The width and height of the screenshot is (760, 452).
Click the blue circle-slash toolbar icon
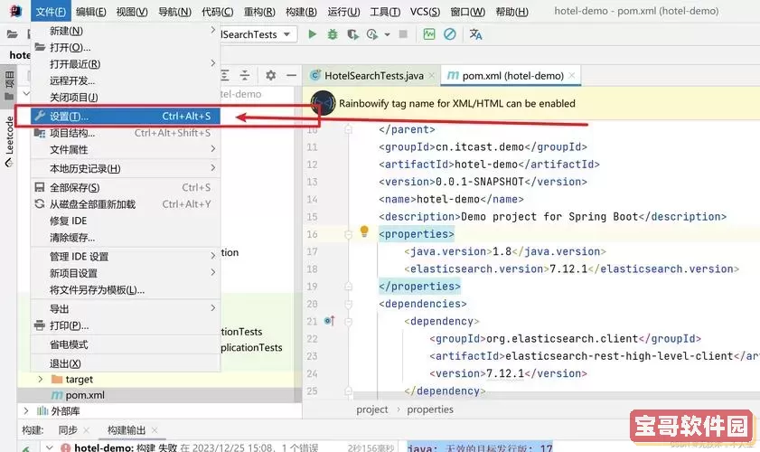450,34
